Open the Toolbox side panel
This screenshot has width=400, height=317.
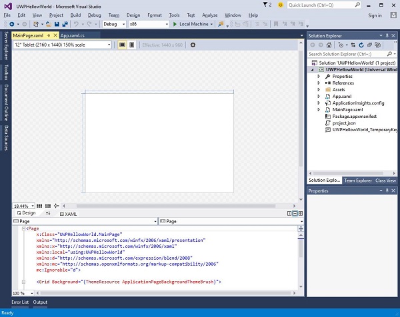pyautogui.click(x=6, y=73)
